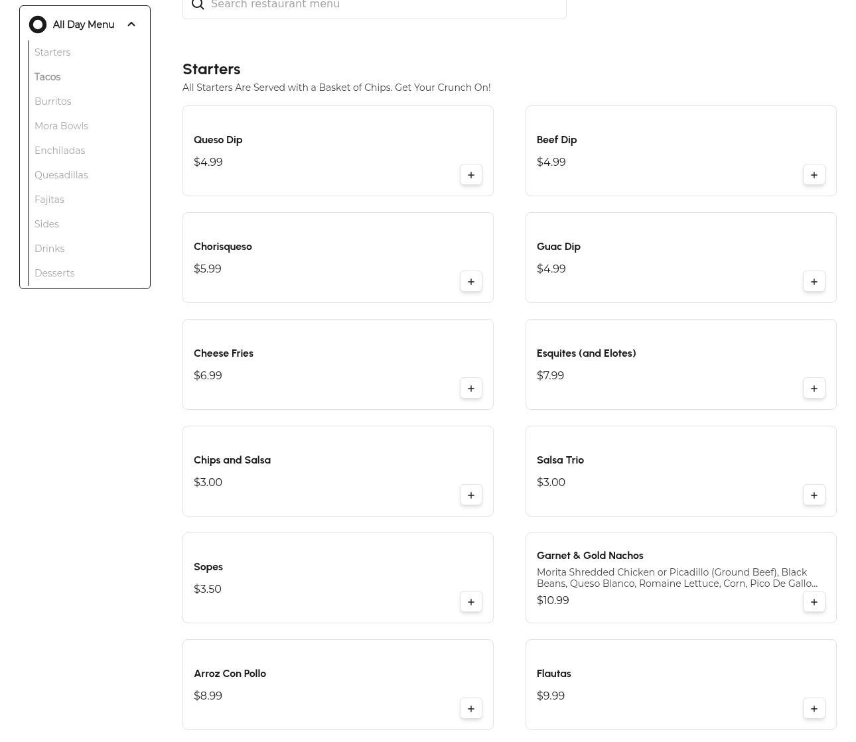Select Mora Bowls in the sidebar
This screenshot has height=742, width=856.
coord(61,126)
